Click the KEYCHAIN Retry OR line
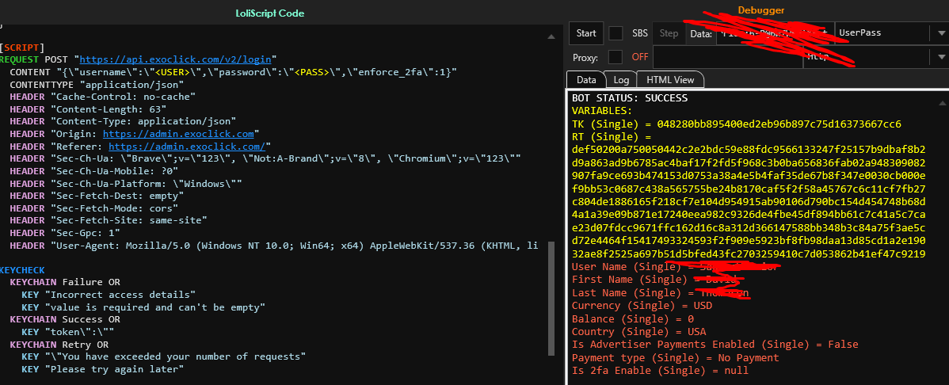 59,345
